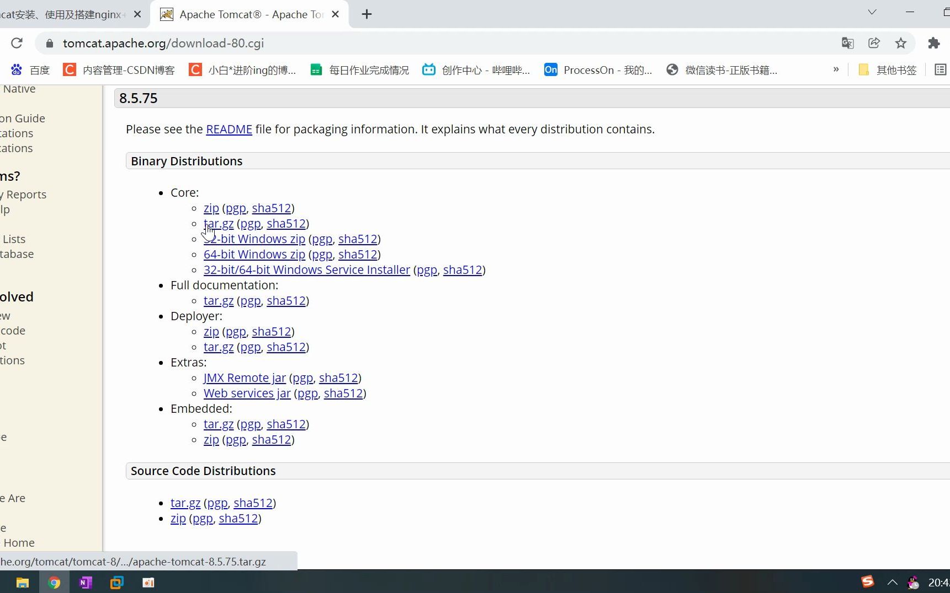950x593 pixels.
Task: Open File Explorer from the taskbar
Action: (23, 583)
